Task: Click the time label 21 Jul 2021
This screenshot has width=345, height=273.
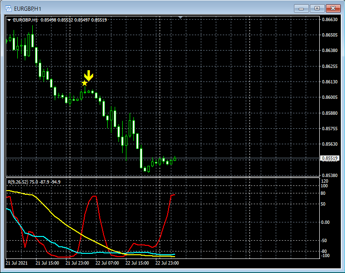Action: coord(16,263)
